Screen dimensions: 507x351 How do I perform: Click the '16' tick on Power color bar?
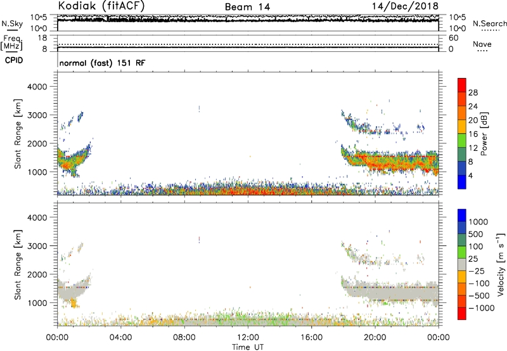473,134
